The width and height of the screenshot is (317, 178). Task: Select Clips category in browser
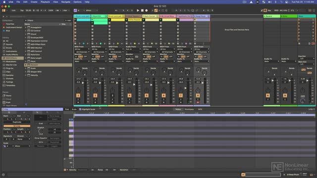pos(8,72)
